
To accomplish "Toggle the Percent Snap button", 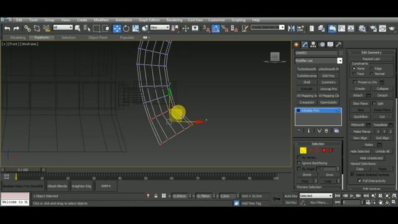I will click(x=225, y=29).
